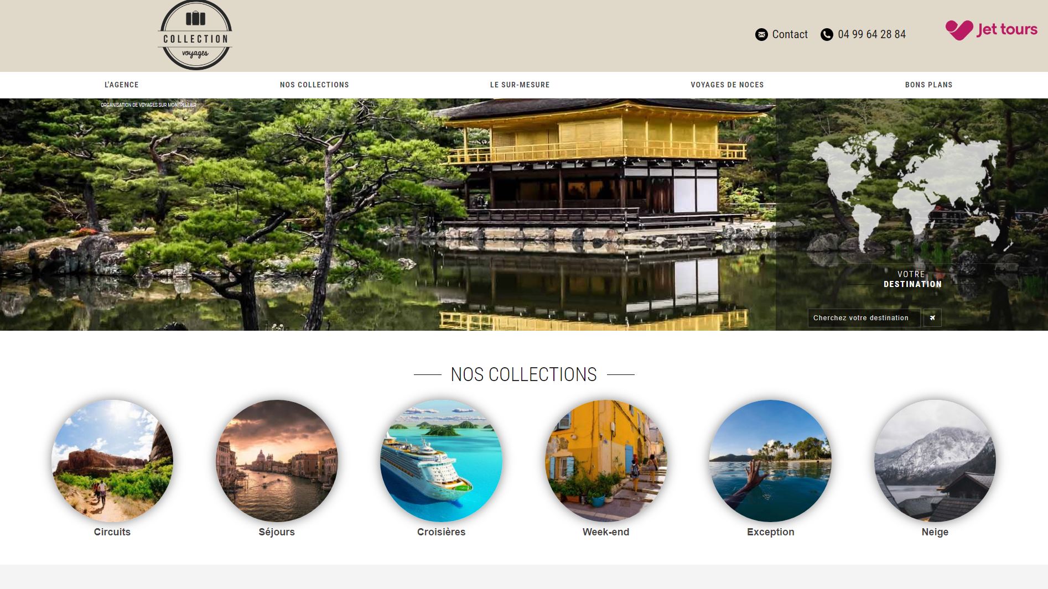This screenshot has height=589, width=1048.
Task: Open the NOS COLLECTIONS menu
Action: 314,85
